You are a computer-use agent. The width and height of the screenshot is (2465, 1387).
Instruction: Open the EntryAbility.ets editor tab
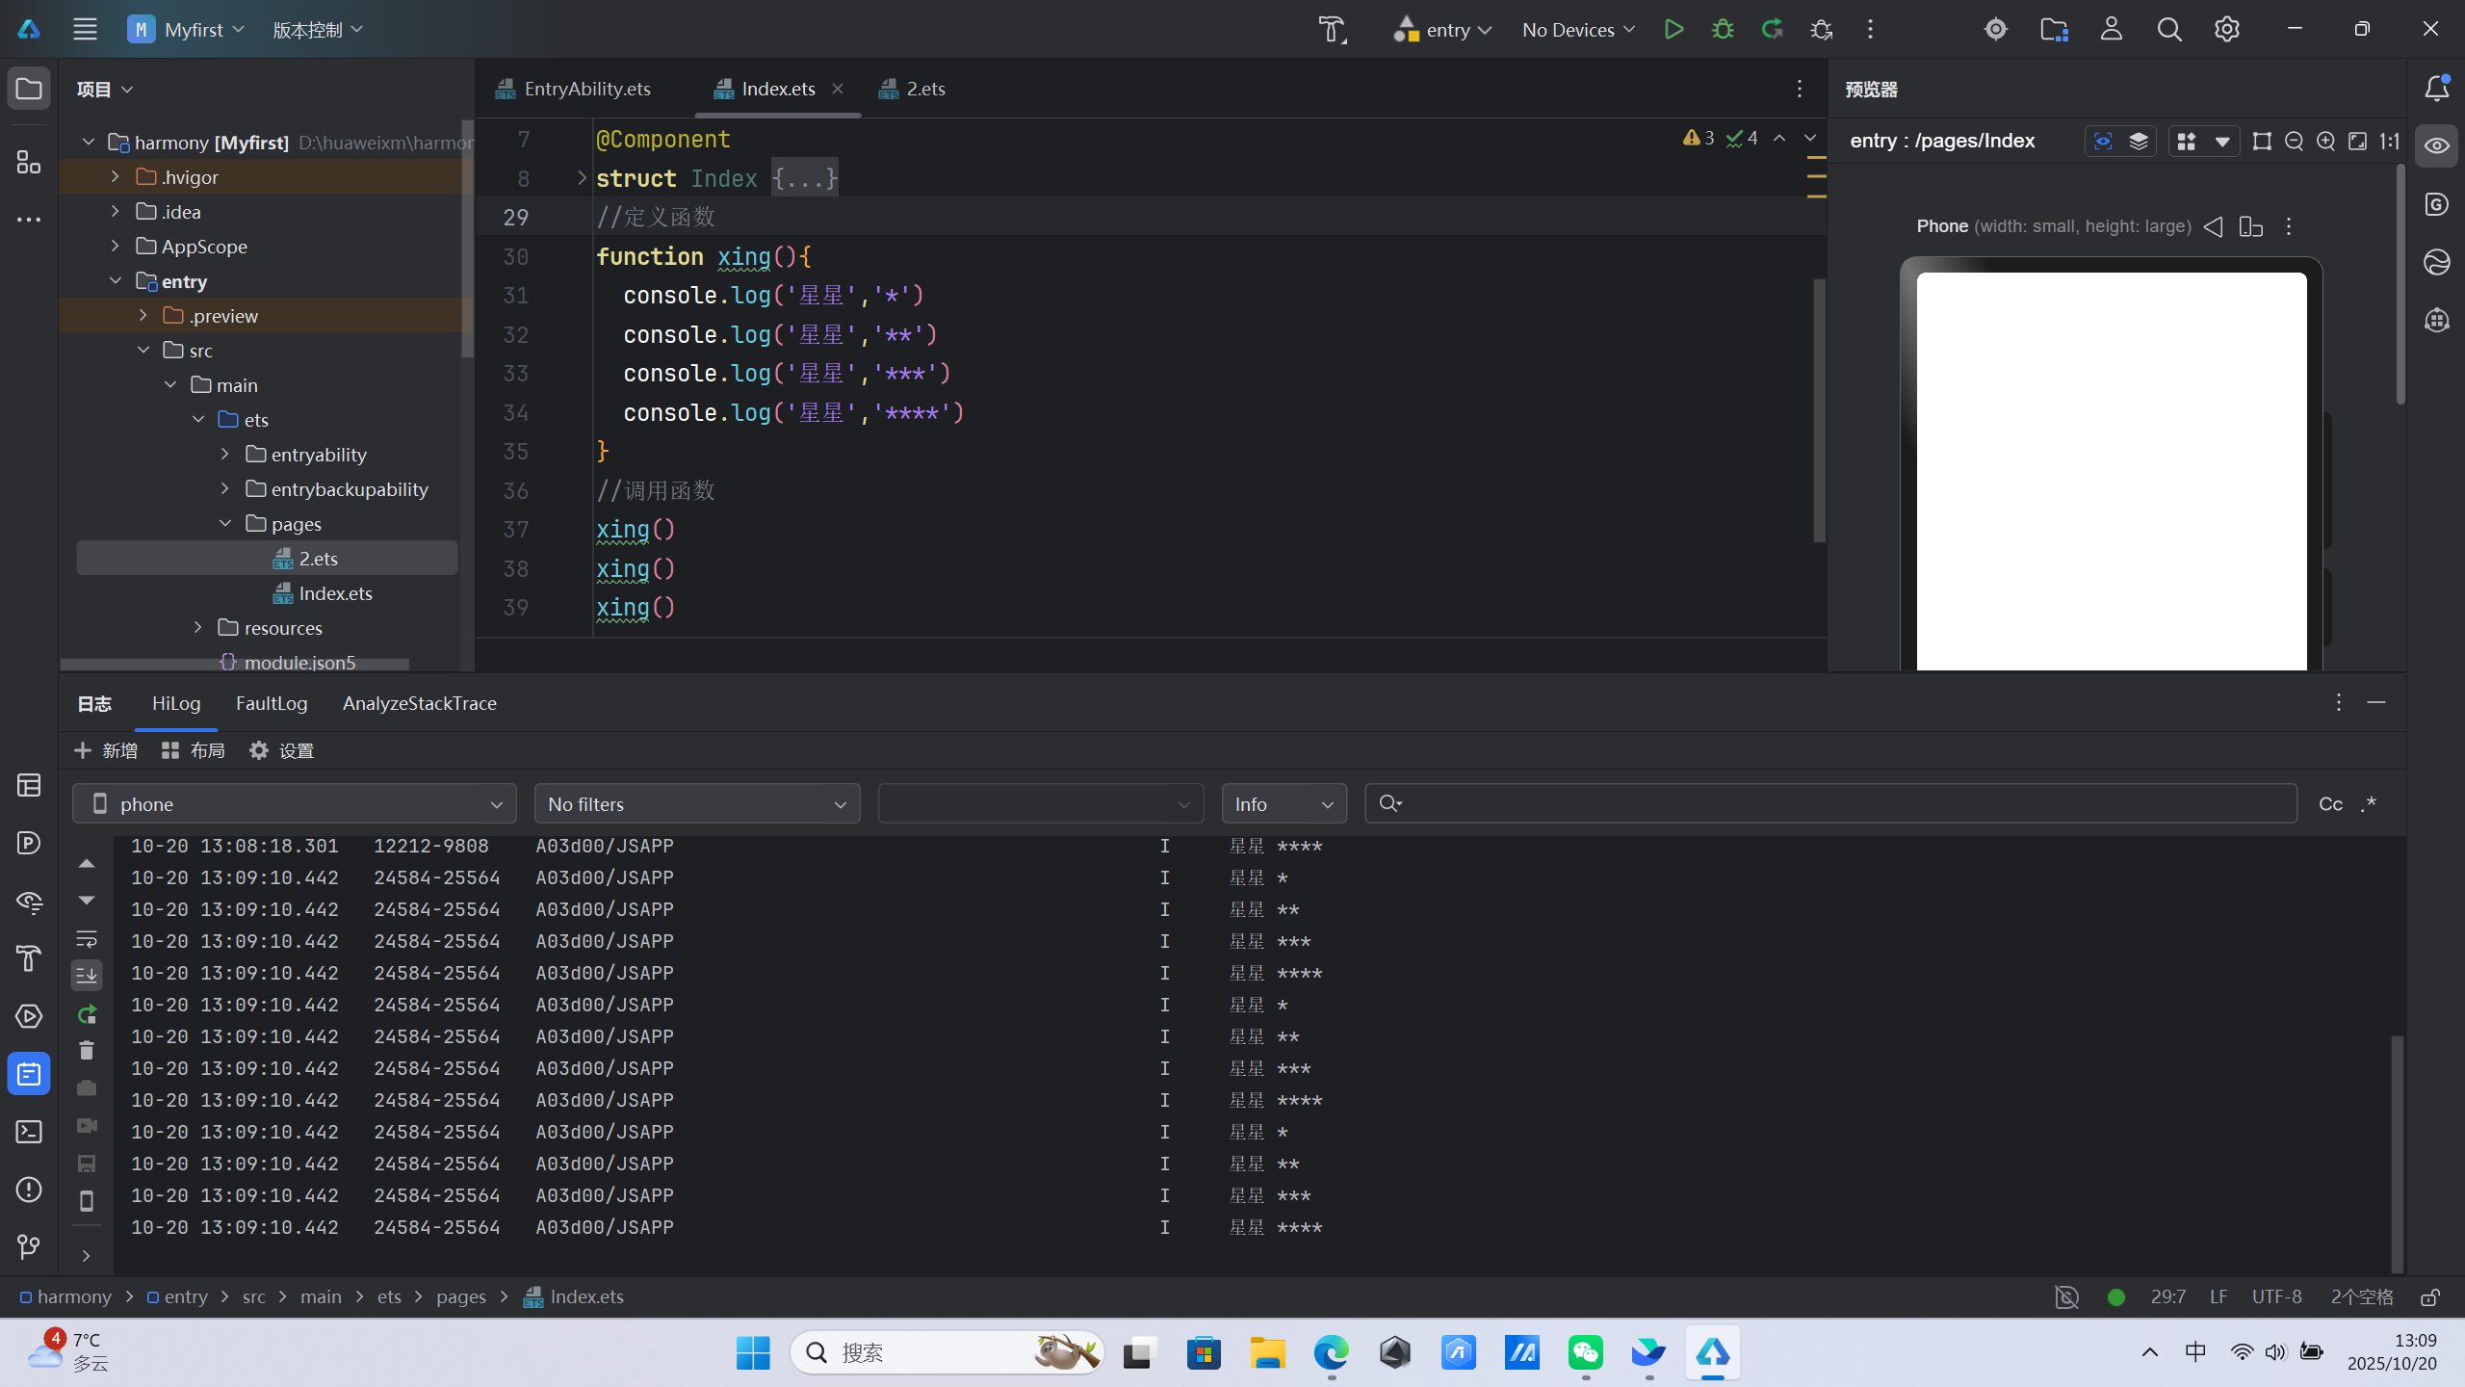[x=586, y=89]
